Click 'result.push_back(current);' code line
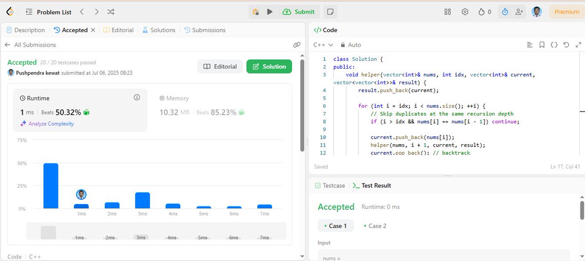Viewport: 585px width, 261px height. point(398,90)
